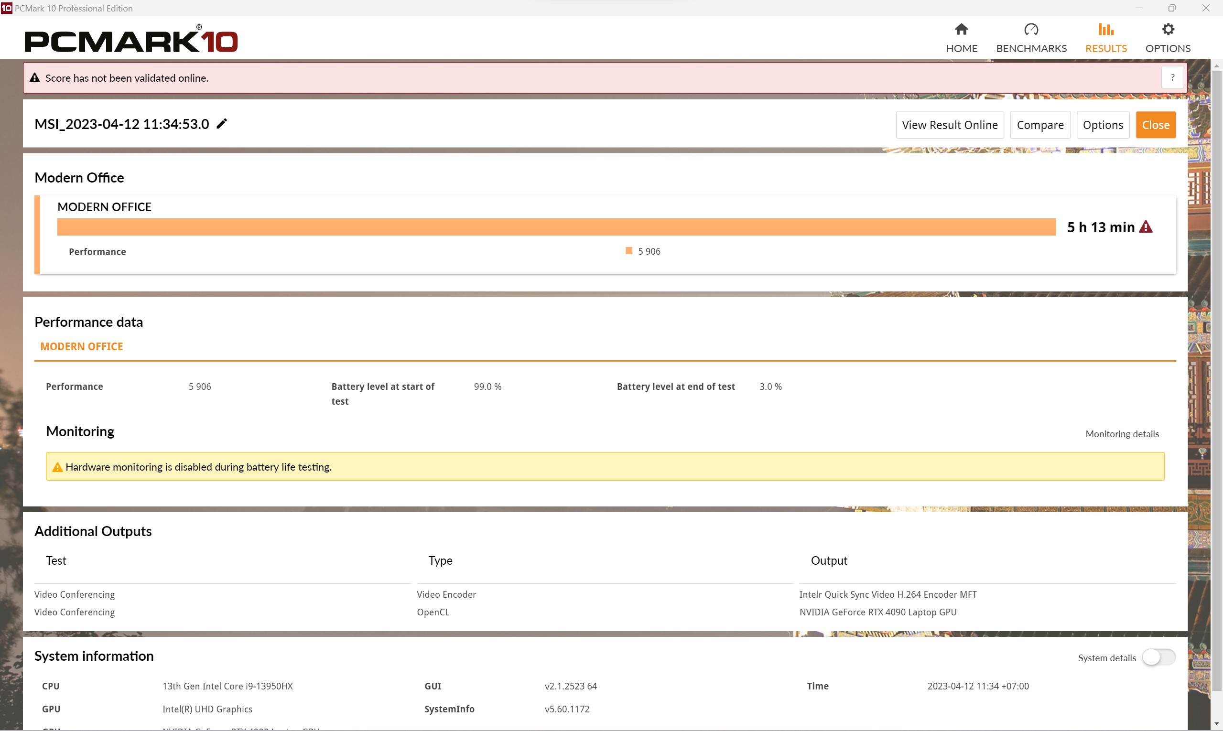Click the orange Performance legend square
This screenshot has width=1223, height=731.
(629, 251)
